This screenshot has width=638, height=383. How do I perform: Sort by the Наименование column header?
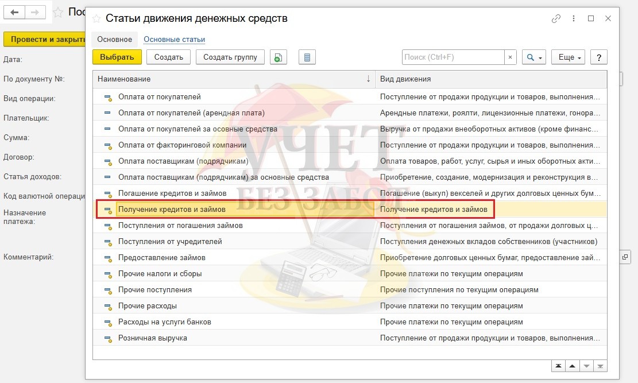[234, 79]
